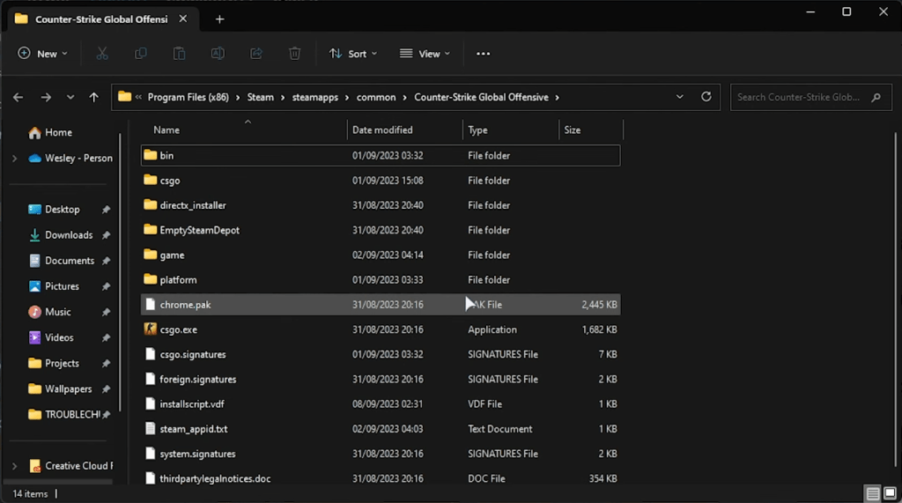This screenshot has width=902, height=503.
Task: Open the See more ellipsis menu
Action: (x=484, y=54)
